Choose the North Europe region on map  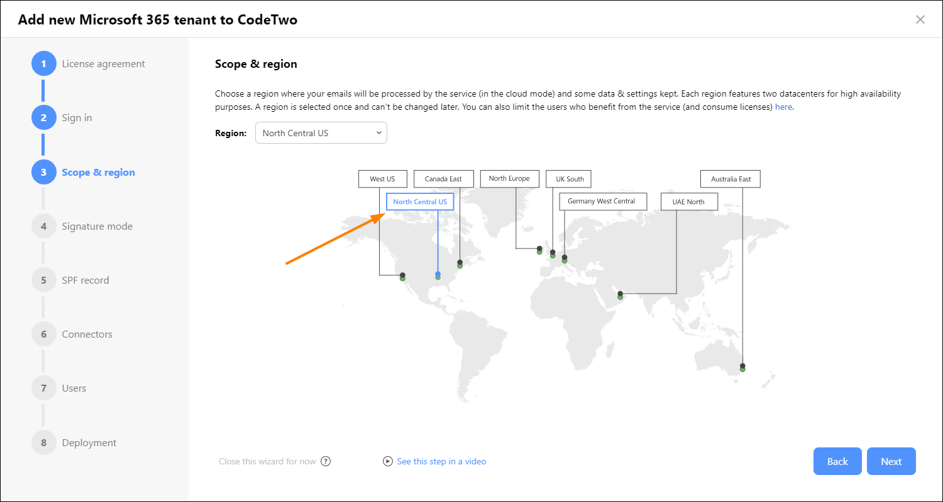pos(509,178)
